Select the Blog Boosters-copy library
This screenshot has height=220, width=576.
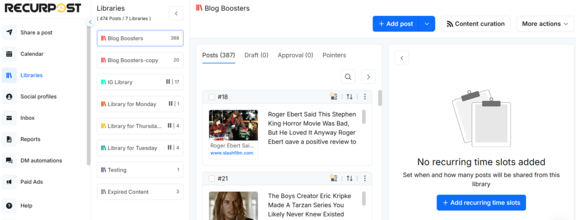coord(140,60)
